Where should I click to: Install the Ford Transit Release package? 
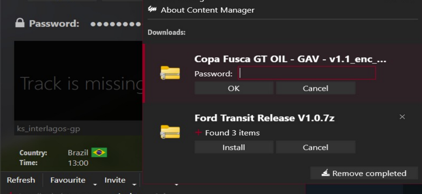pyautogui.click(x=234, y=147)
